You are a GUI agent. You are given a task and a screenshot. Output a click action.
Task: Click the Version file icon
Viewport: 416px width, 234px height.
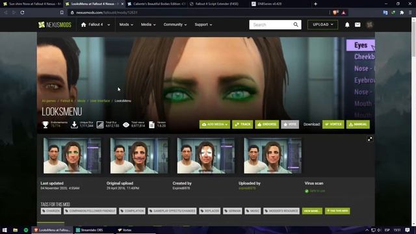(151, 125)
